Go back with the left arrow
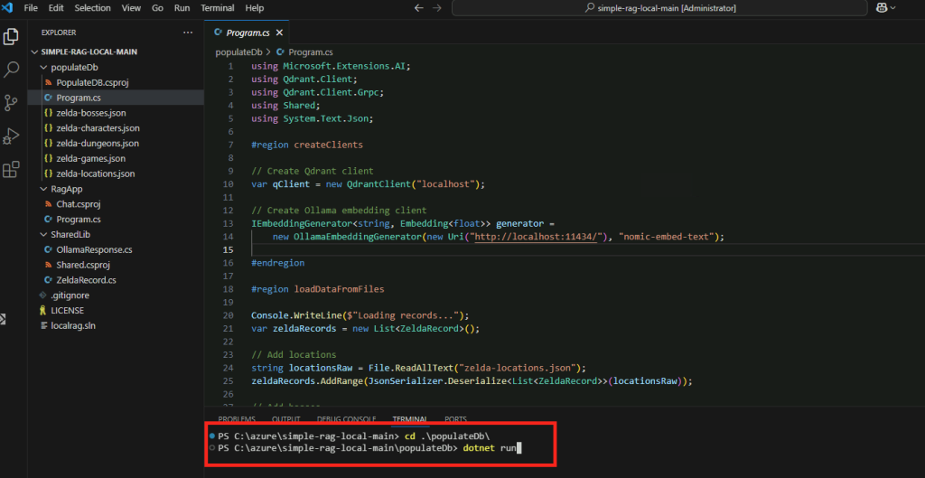 419,8
